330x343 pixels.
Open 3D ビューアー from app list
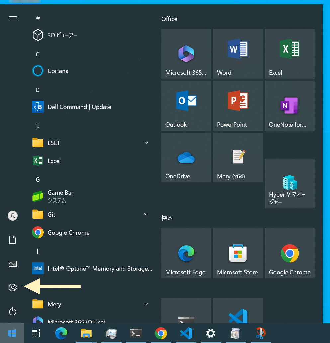click(x=92, y=35)
